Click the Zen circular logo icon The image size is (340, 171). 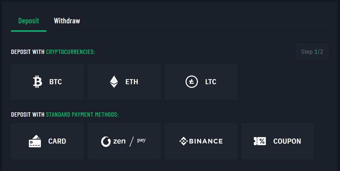[x=106, y=141]
